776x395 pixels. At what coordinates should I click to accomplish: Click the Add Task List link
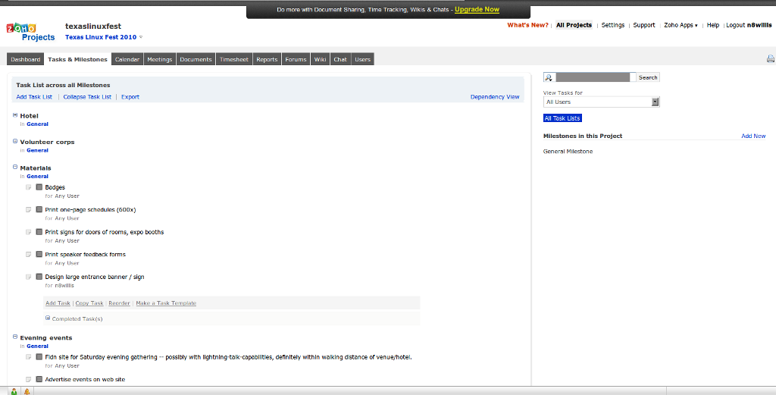click(x=34, y=97)
